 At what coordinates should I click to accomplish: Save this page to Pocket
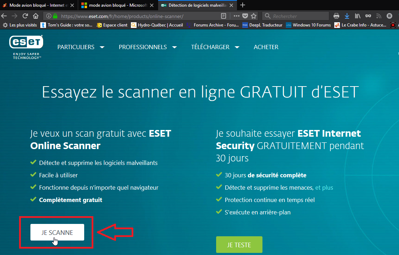pos(245,16)
